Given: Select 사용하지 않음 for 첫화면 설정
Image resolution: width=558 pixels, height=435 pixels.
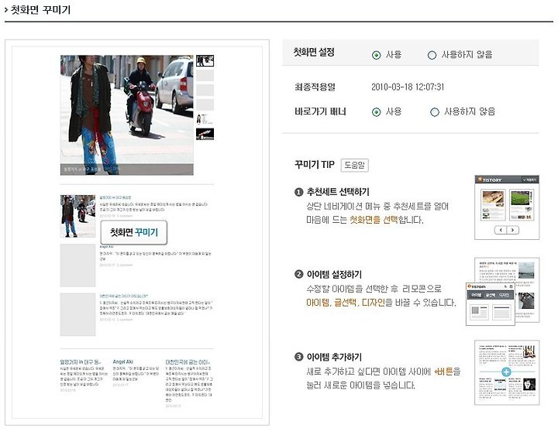Looking at the screenshot, I should click(x=432, y=55).
